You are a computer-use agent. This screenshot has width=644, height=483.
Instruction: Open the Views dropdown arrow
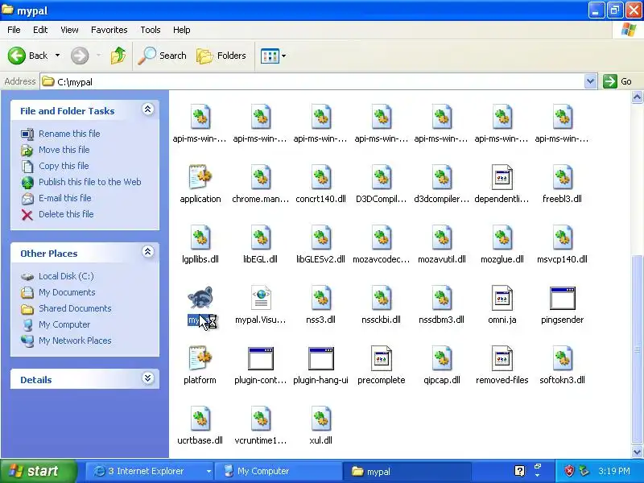tap(283, 56)
